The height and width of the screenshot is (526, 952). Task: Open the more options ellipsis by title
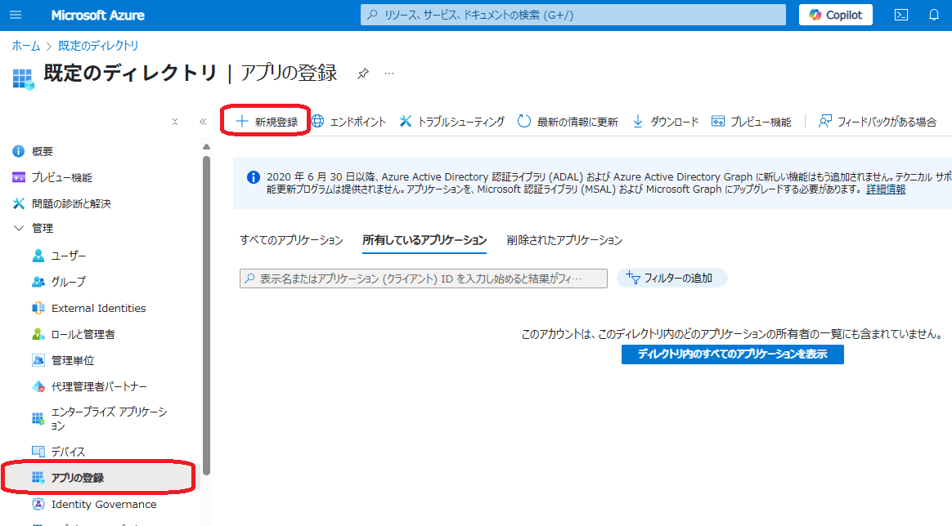[389, 74]
